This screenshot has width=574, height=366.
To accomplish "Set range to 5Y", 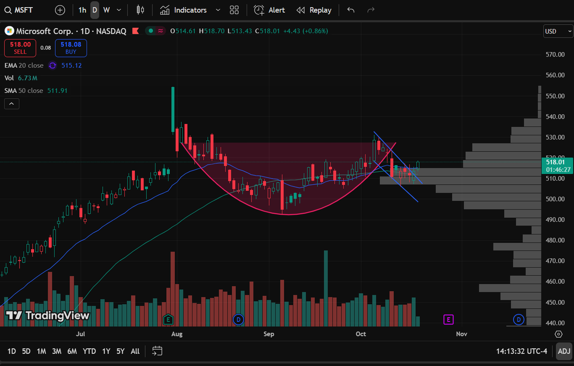I will (x=121, y=351).
